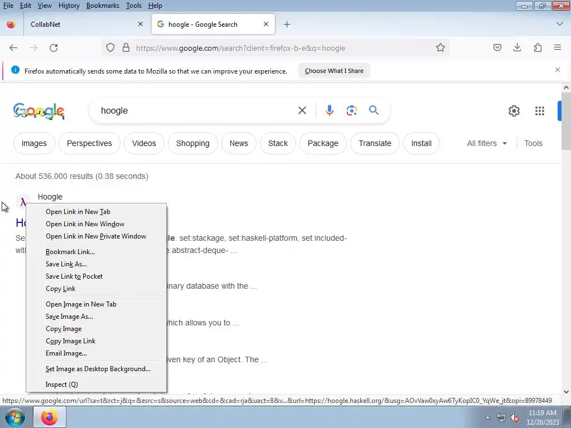Screen dimensions: 571x428
Task: Choose Open Link in New Window
Action: point(96,224)
